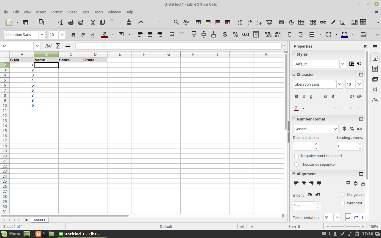Insert a hyperlink
The image size is (381, 238).
tap(323, 22)
